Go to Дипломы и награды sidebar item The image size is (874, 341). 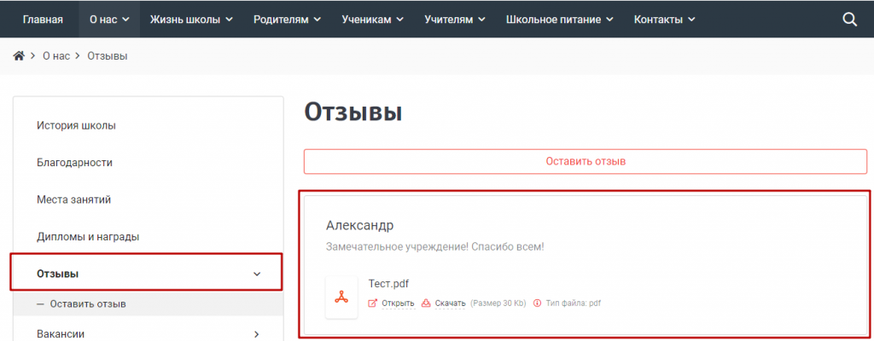click(88, 236)
